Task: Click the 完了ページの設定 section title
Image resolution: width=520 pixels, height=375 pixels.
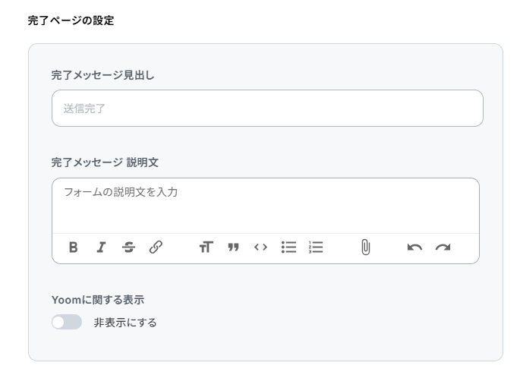Action: (x=71, y=20)
